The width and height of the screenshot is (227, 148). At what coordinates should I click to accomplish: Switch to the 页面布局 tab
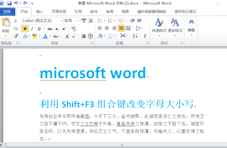click(59, 12)
